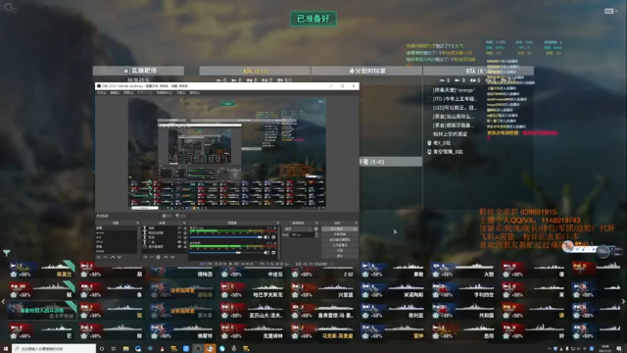Pop out the OBS scenes dock panel
The image size is (627, 353).
pyautogui.click(x=138, y=223)
